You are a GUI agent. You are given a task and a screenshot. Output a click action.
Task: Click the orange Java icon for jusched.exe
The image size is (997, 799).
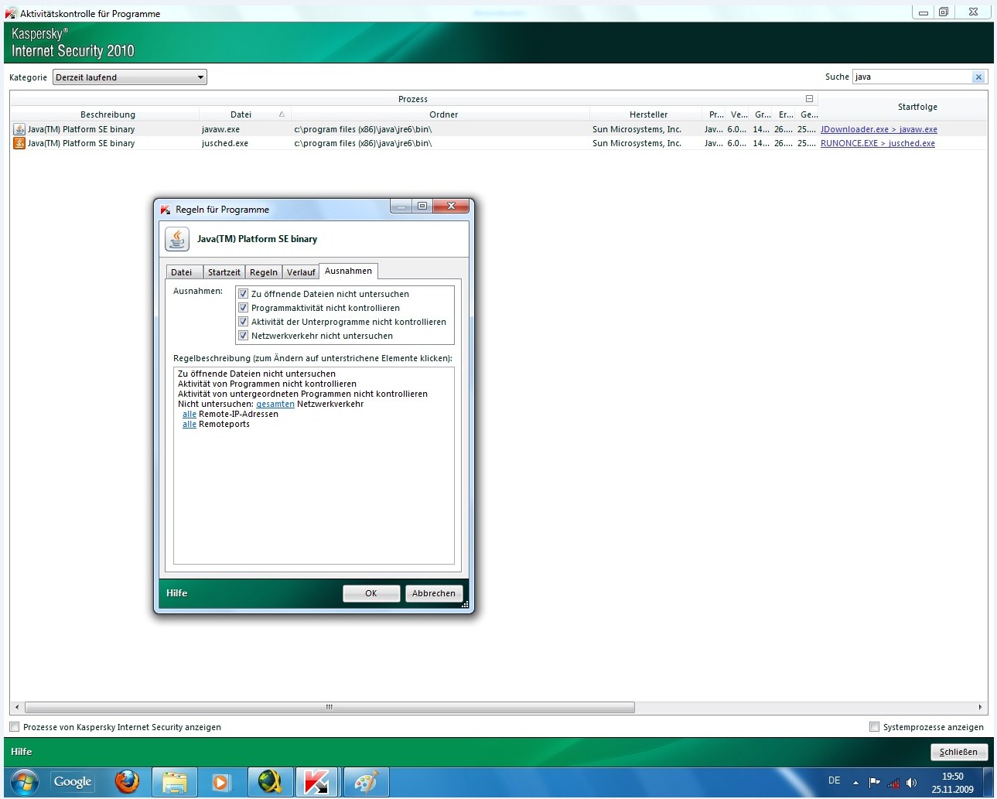click(19, 144)
